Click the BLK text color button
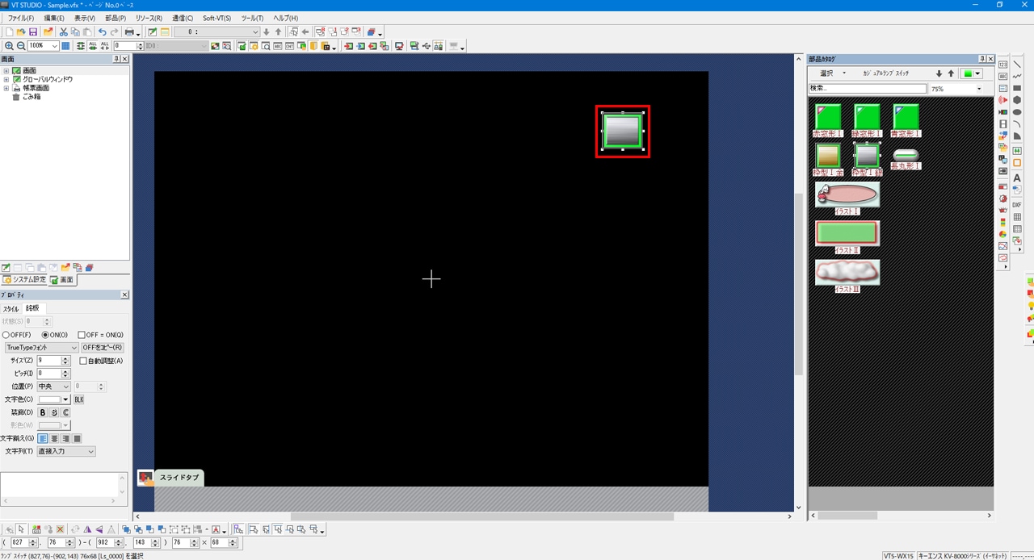The image size is (1034, 560). click(79, 399)
